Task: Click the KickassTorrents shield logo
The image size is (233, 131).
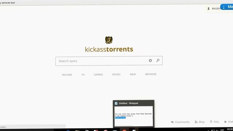Action: [x=109, y=40]
